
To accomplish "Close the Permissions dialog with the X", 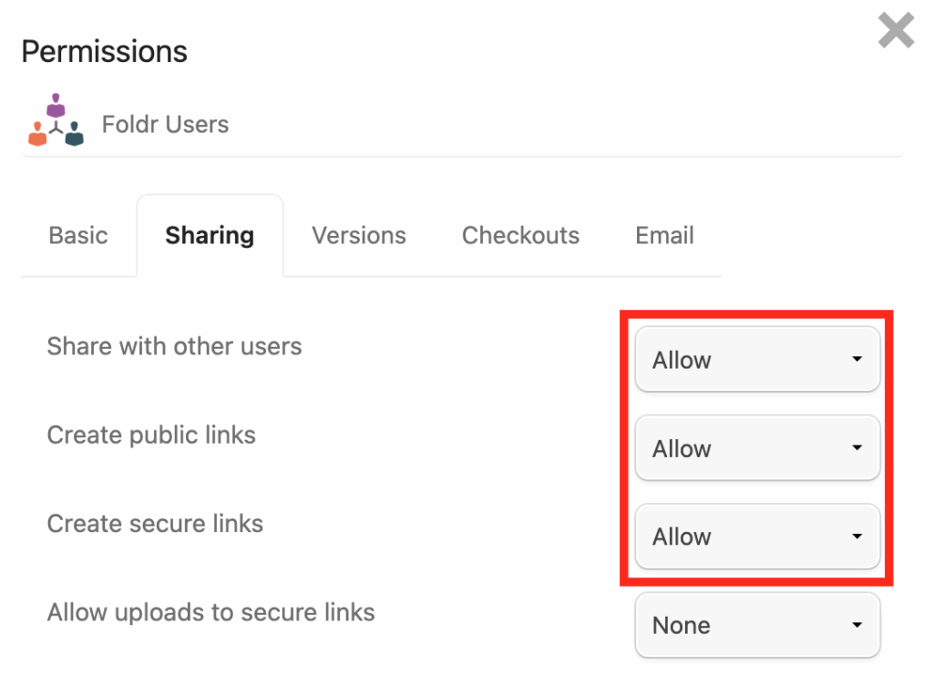I will 896,32.
